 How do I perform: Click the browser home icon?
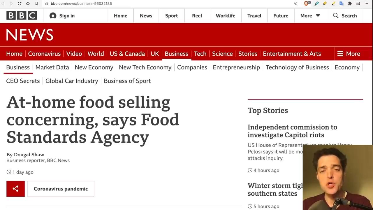[28, 3]
